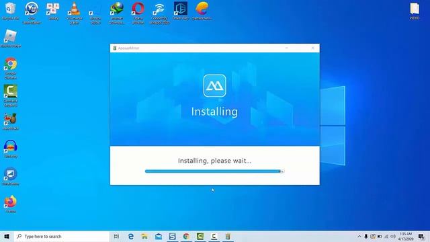
Task: Switch to green Camtasia taskbar icon
Action: 200,236
